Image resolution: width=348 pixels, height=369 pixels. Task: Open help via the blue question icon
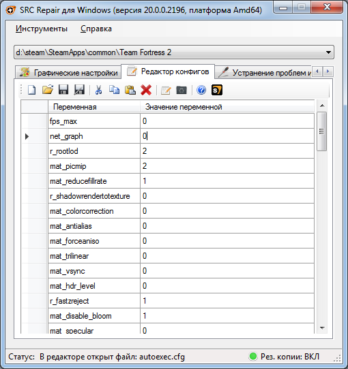[x=201, y=90]
